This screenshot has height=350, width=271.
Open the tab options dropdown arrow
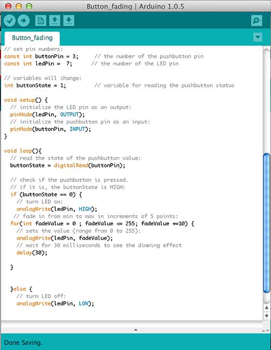(257, 37)
